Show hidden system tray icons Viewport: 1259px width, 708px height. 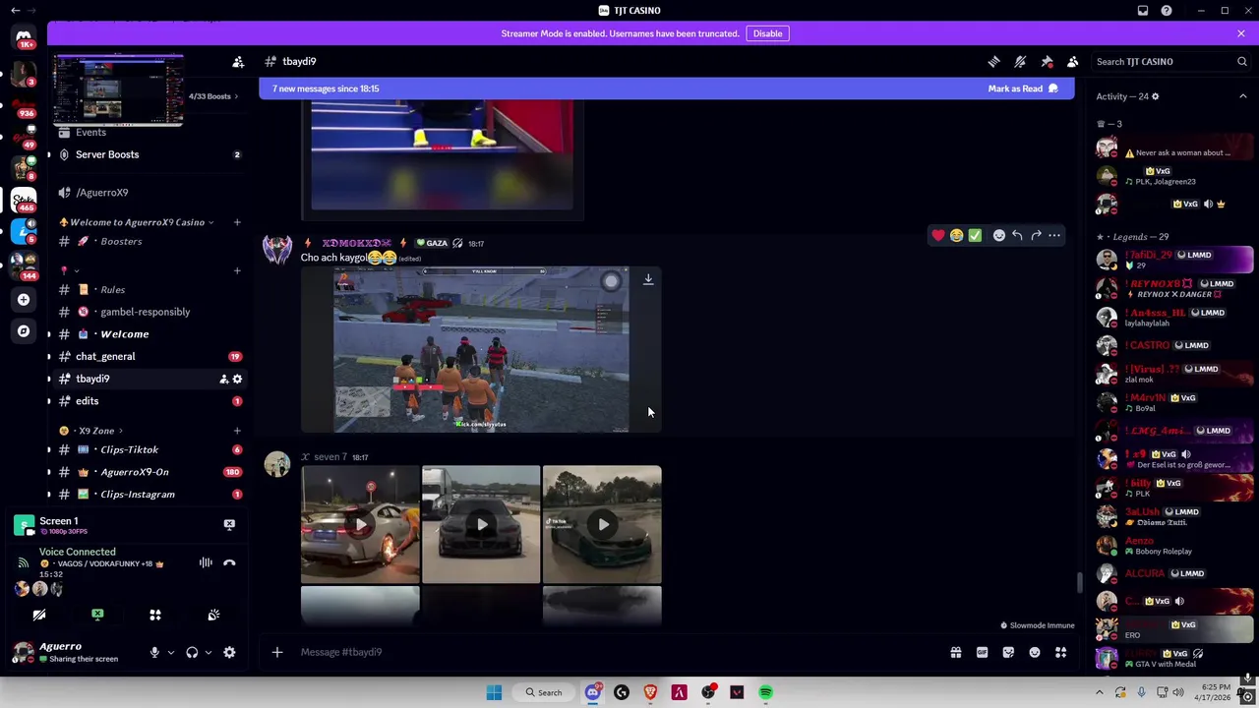coord(1100,692)
